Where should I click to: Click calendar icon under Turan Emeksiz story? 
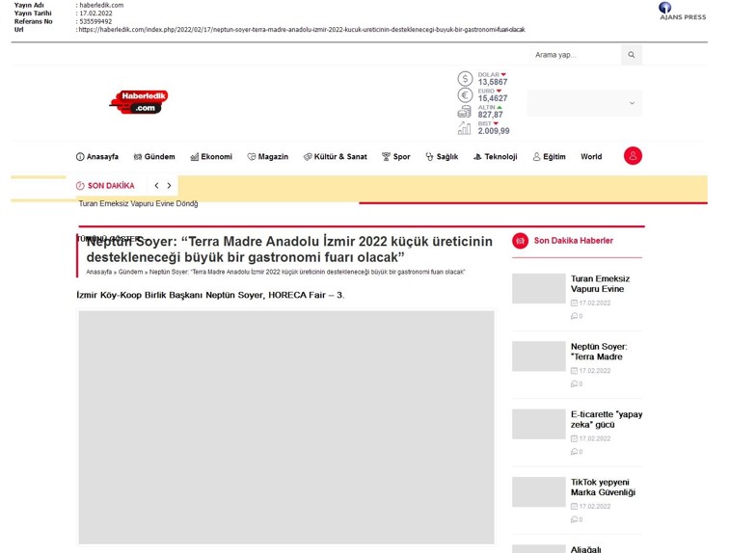[574, 303]
